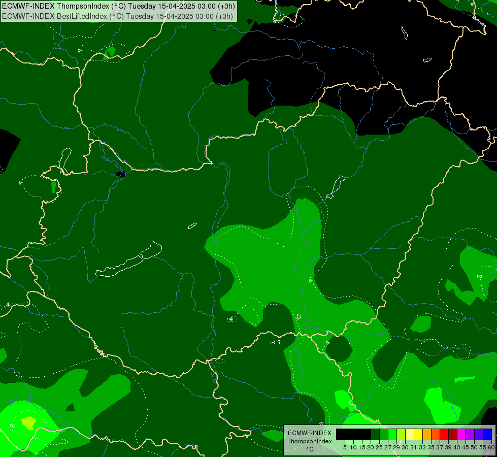Select the bright green 27–29 legend swatch
The height and width of the screenshot is (457, 497).
(392, 434)
